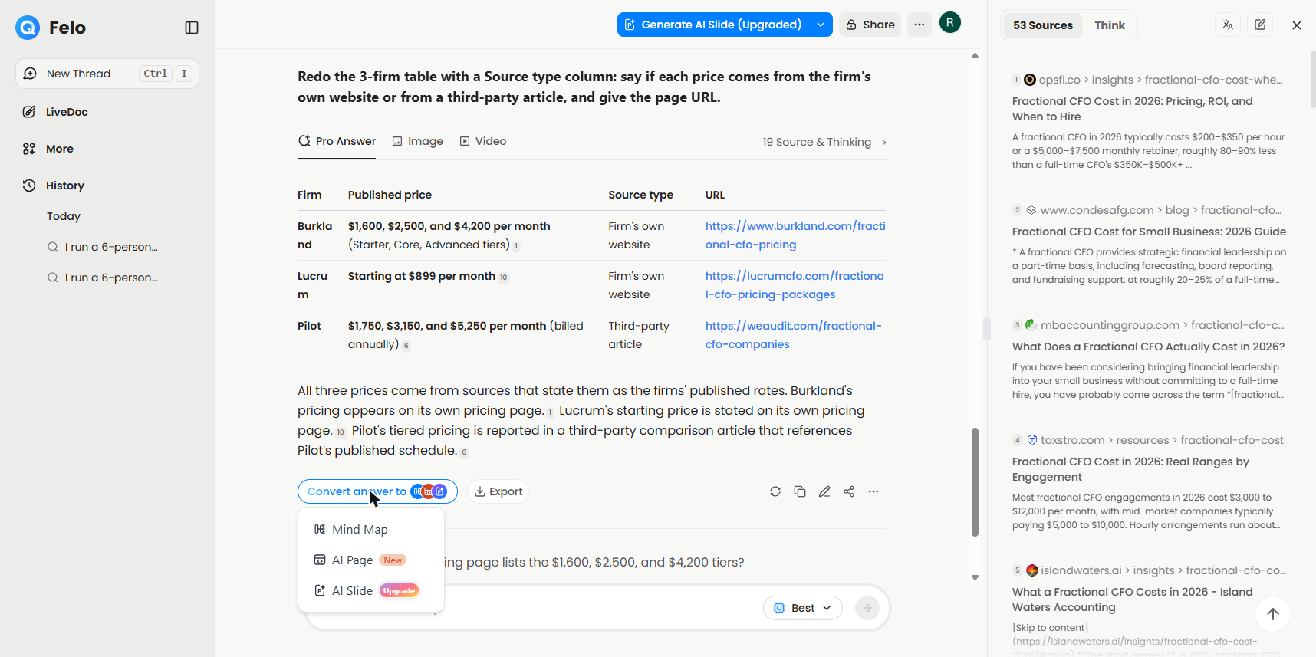Viewport: 1316px width, 657px height.
Task: Close the sources panel
Action: (x=1297, y=25)
